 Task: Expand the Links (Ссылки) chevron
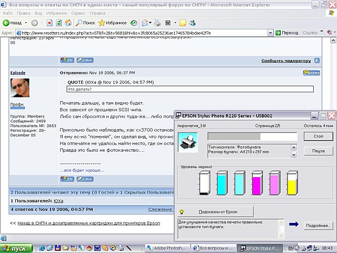pos(322,32)
